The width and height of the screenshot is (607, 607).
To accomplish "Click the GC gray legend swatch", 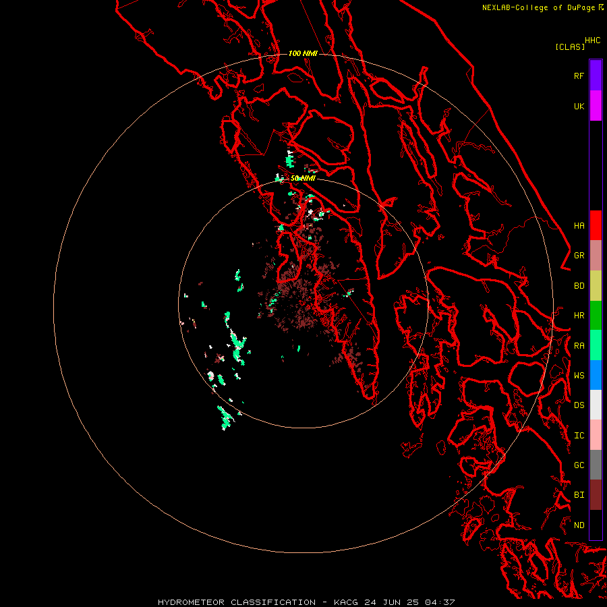I will point(596,465).
